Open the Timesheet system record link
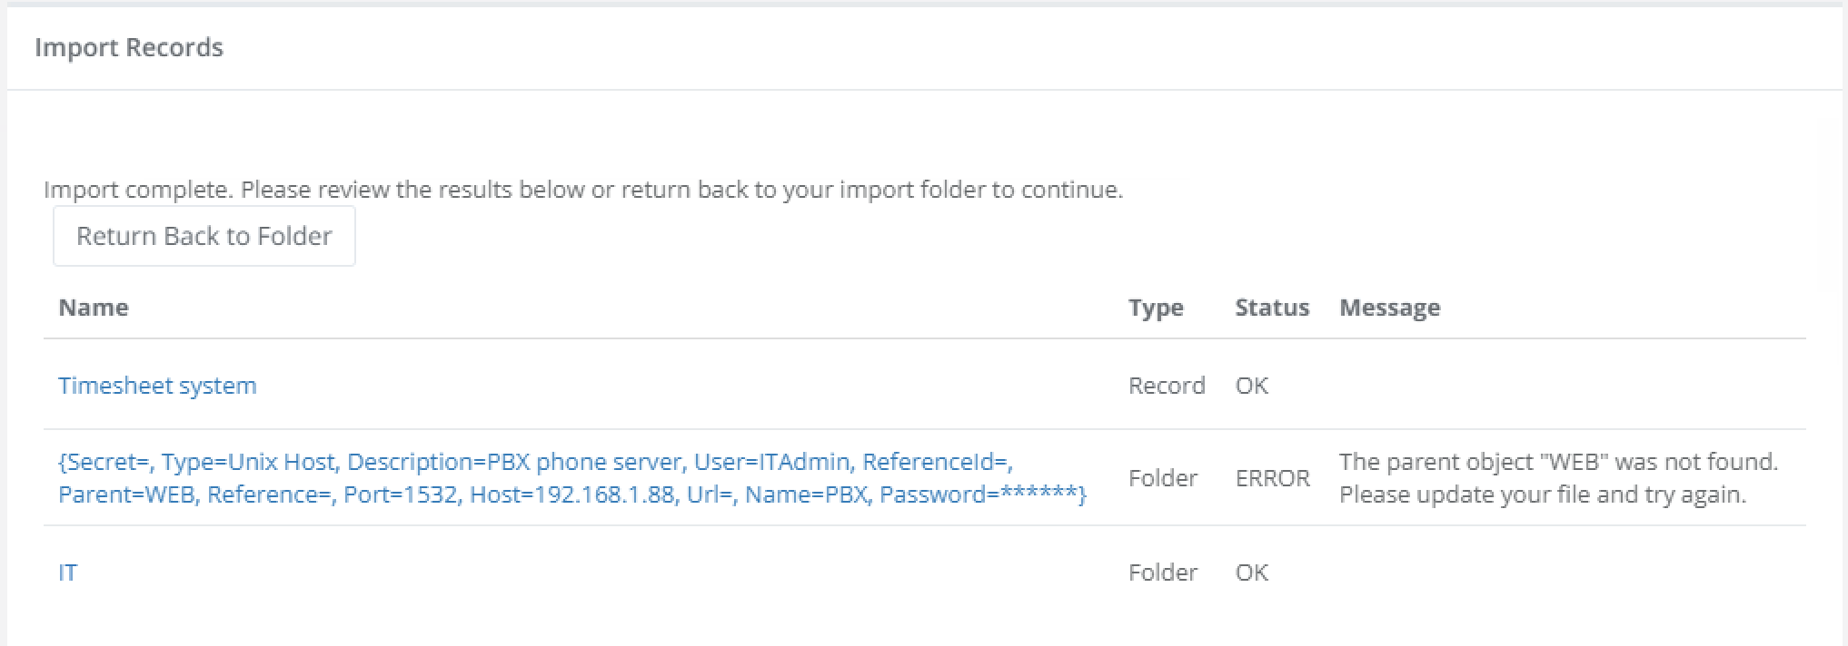 click(x=157, y=385)
